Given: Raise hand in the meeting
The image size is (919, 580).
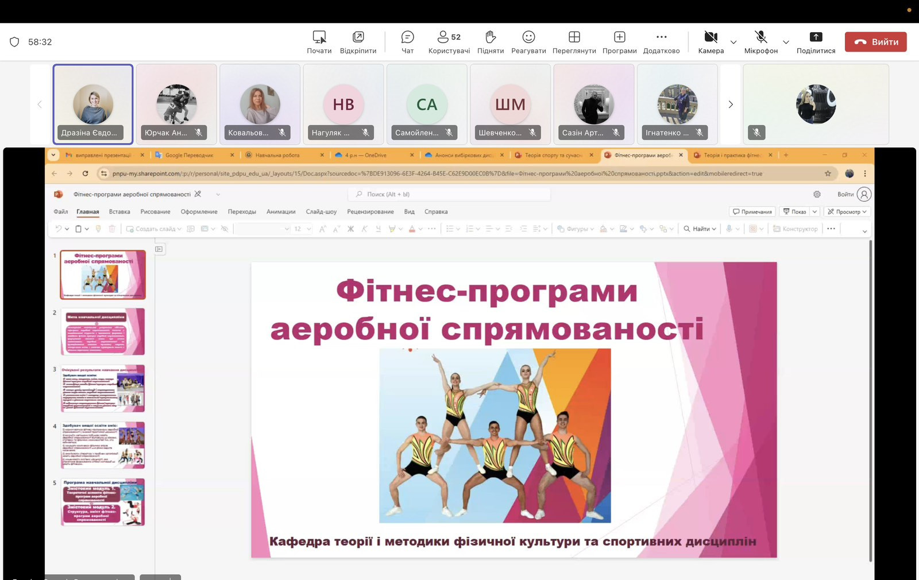Looking at the screenshot, I should click(x=491, y=42).
